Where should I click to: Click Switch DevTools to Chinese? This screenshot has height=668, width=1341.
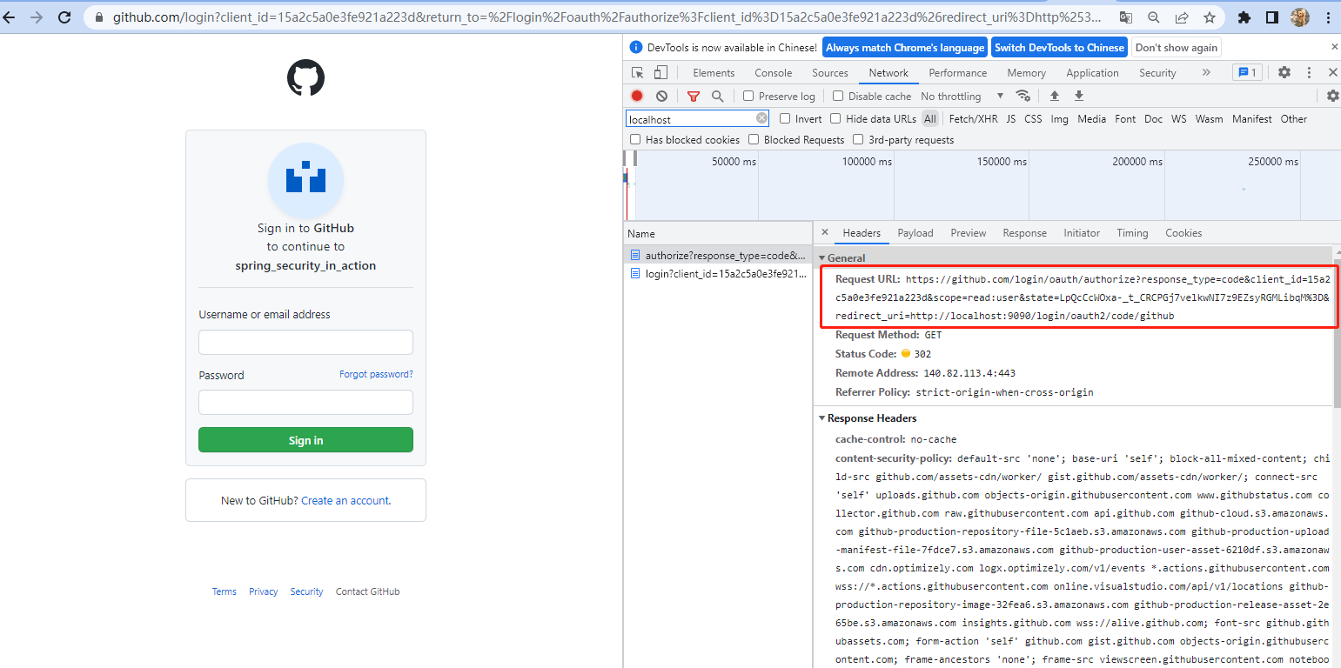(1059, 48)
